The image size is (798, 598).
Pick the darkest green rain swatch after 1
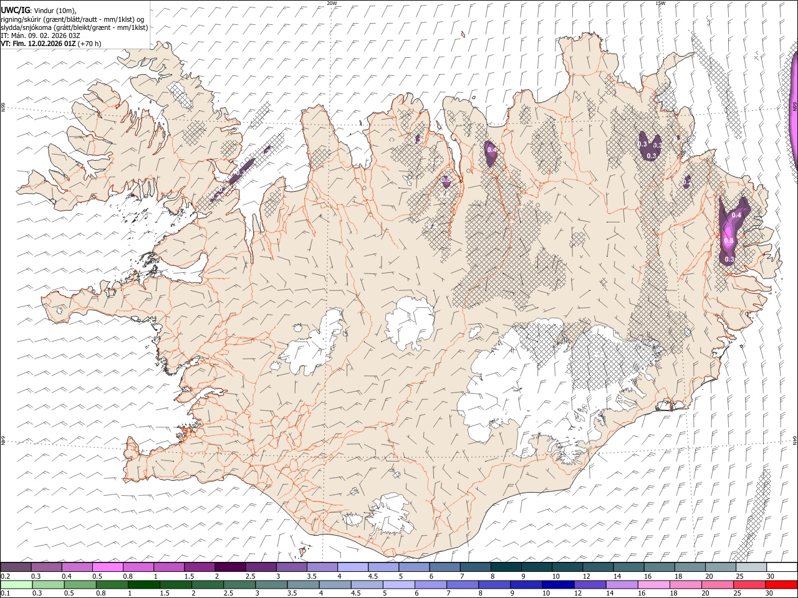pos(144,585)
